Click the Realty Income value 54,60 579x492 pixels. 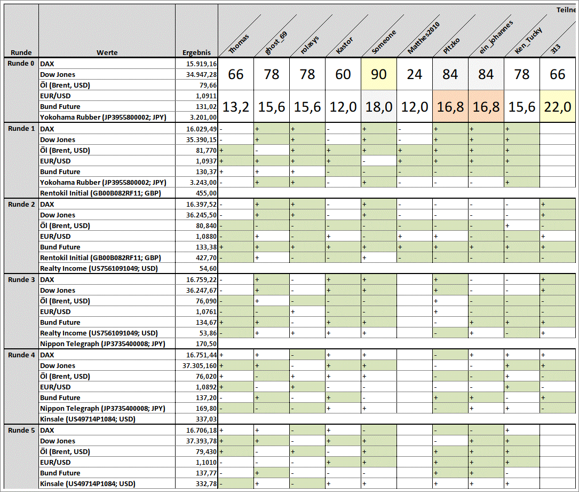point(208,268)
